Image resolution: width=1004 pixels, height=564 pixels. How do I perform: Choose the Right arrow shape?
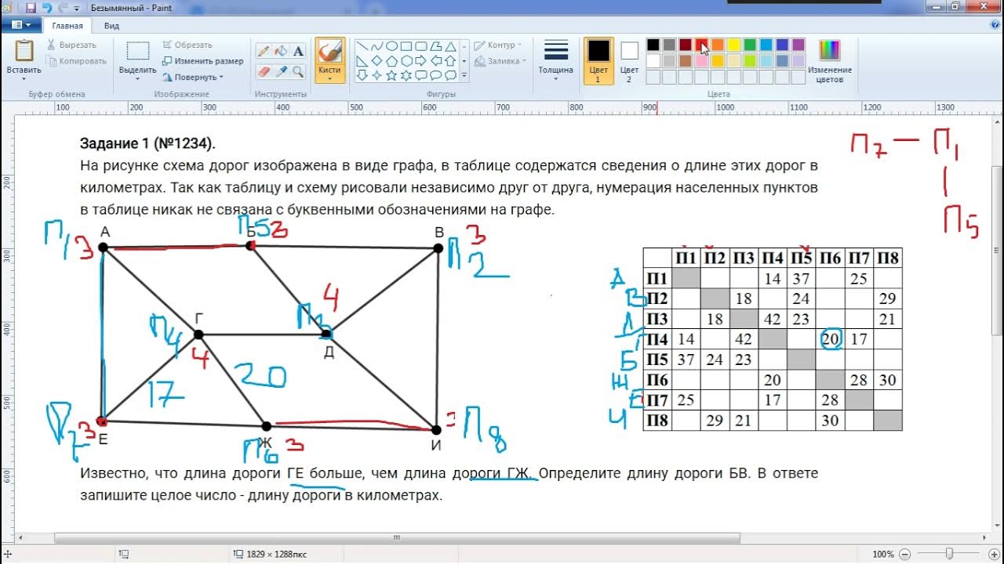click(x=420, y=61)
